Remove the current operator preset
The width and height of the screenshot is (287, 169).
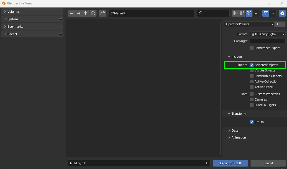pos(283,24)
